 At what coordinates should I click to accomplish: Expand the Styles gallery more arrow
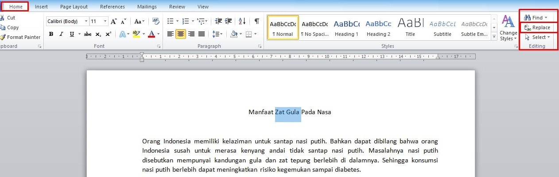point(494,38)
